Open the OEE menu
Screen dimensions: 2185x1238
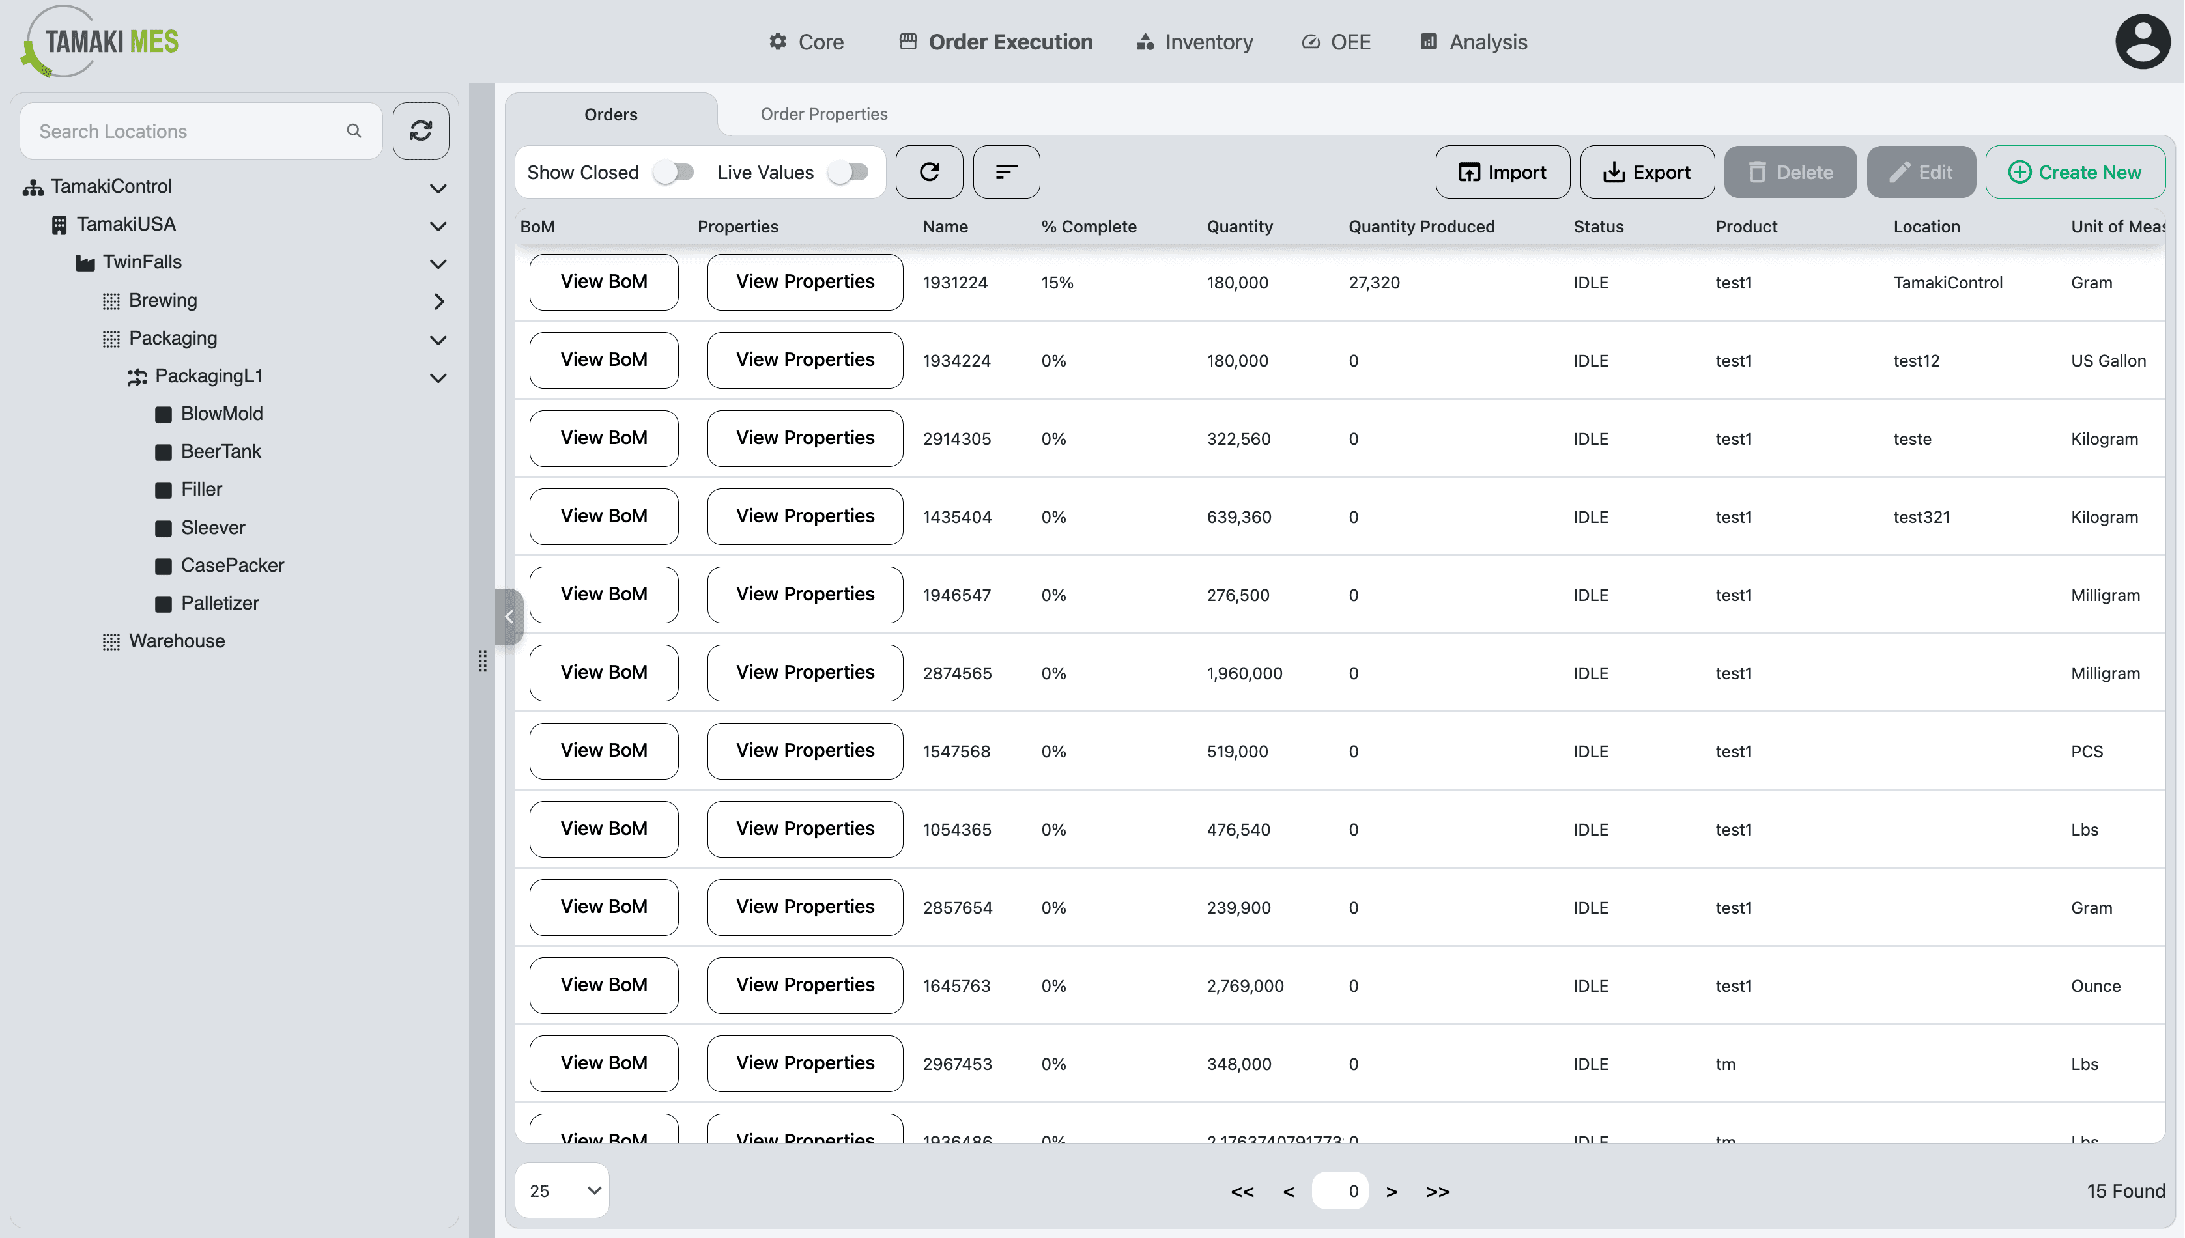pos(1336,42)
